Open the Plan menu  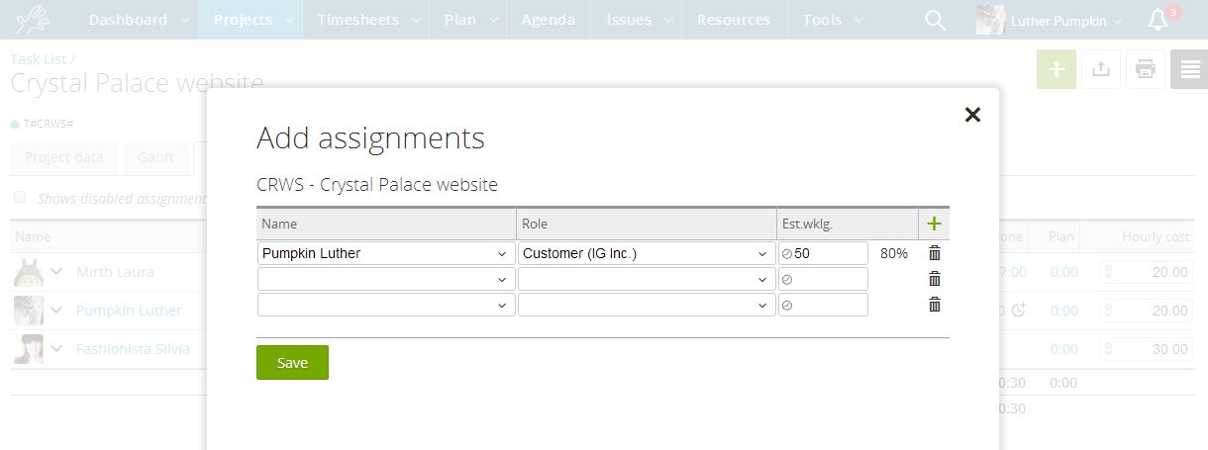click(468, 20)
